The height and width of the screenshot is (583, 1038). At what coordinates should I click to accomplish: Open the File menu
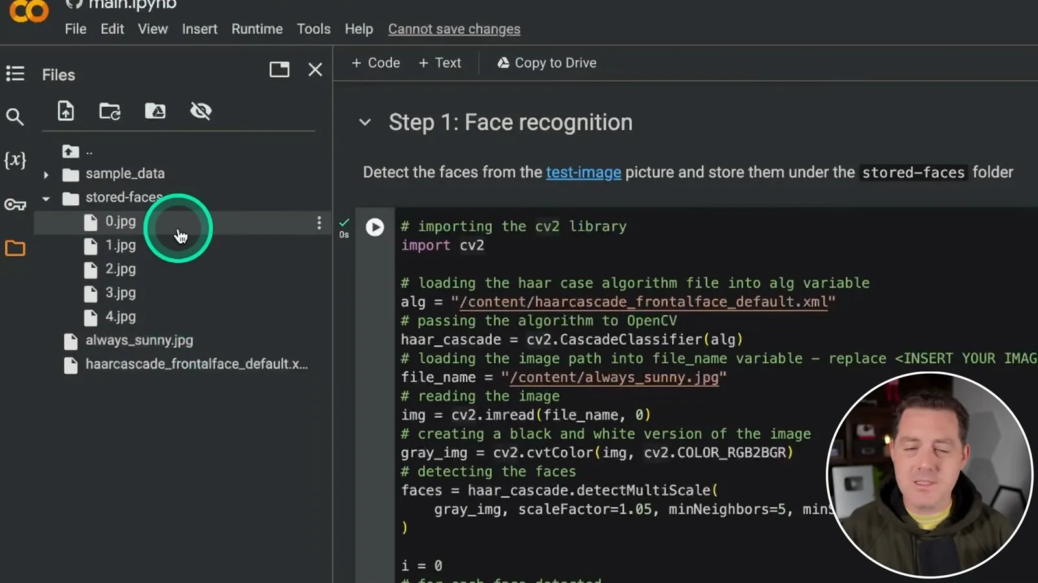75,29
